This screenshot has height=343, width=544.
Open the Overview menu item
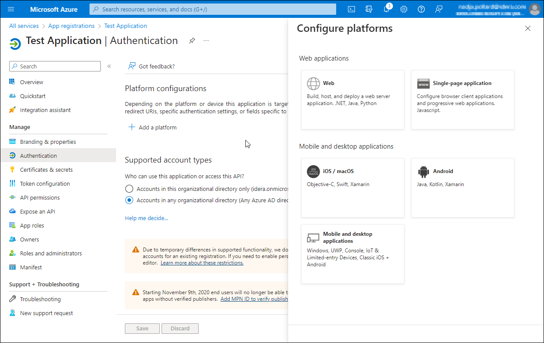(x=58, y=82)
